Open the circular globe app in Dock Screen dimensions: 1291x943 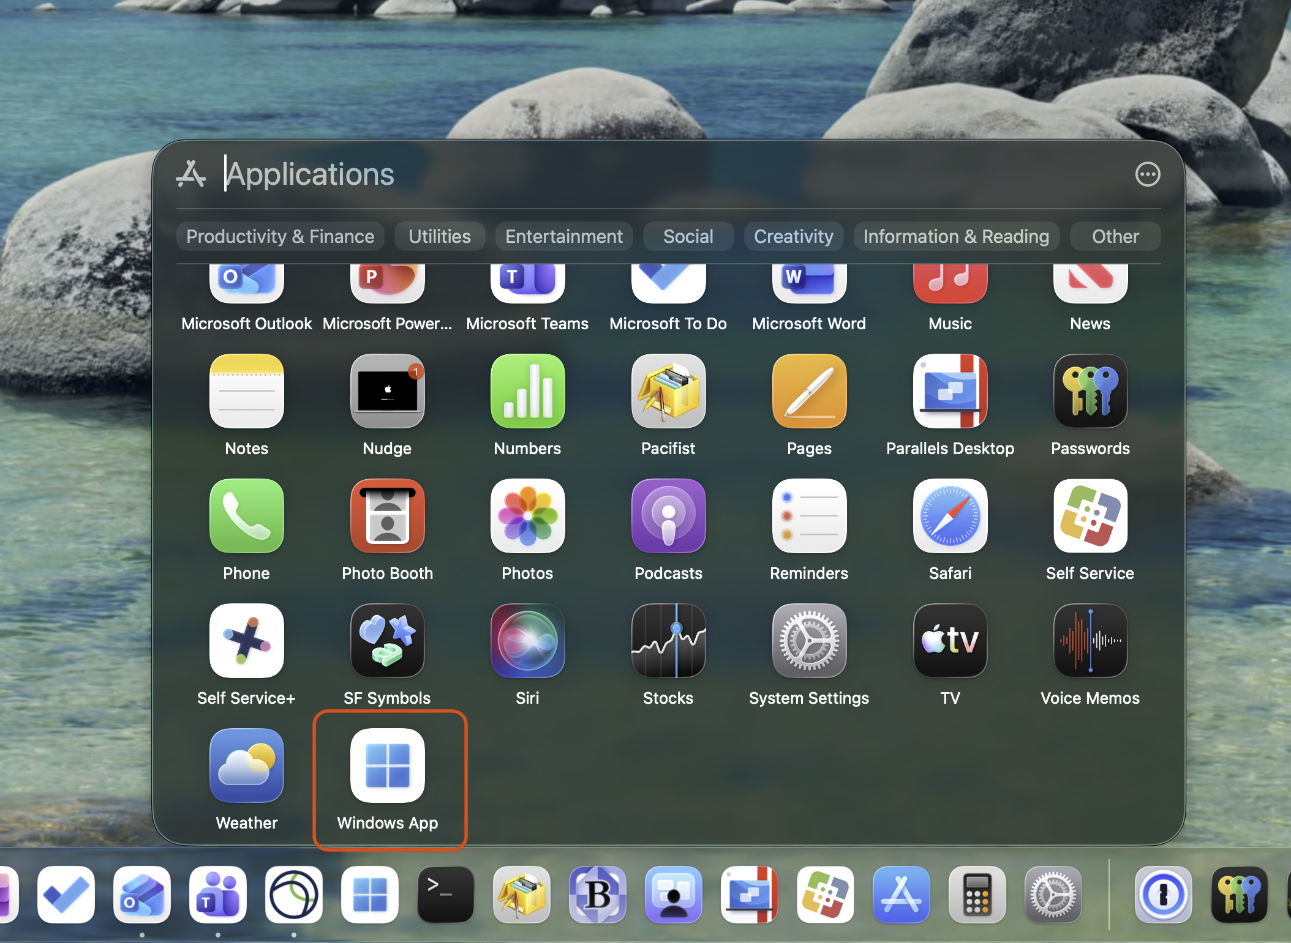click(x=294, y=895)
